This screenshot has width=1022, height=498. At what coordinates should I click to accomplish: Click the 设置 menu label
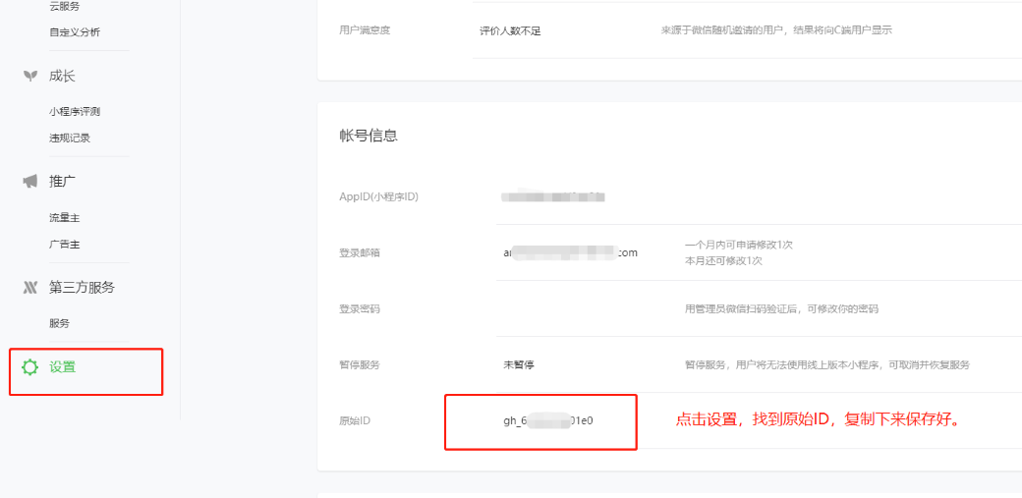point(63,367)
